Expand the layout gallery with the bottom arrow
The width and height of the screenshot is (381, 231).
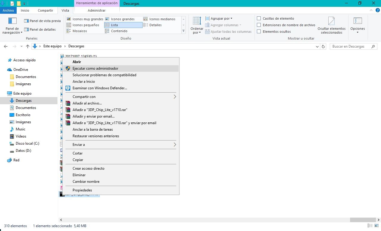point(183,31)
